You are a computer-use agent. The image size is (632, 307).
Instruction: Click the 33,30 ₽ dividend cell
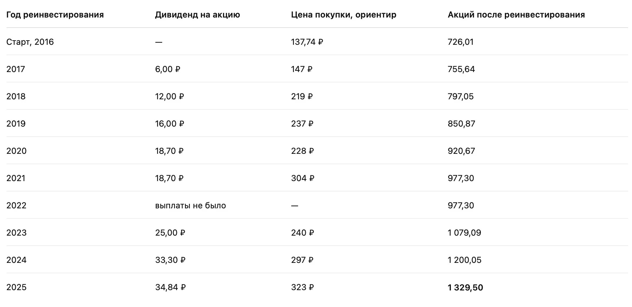click(170, 260)
